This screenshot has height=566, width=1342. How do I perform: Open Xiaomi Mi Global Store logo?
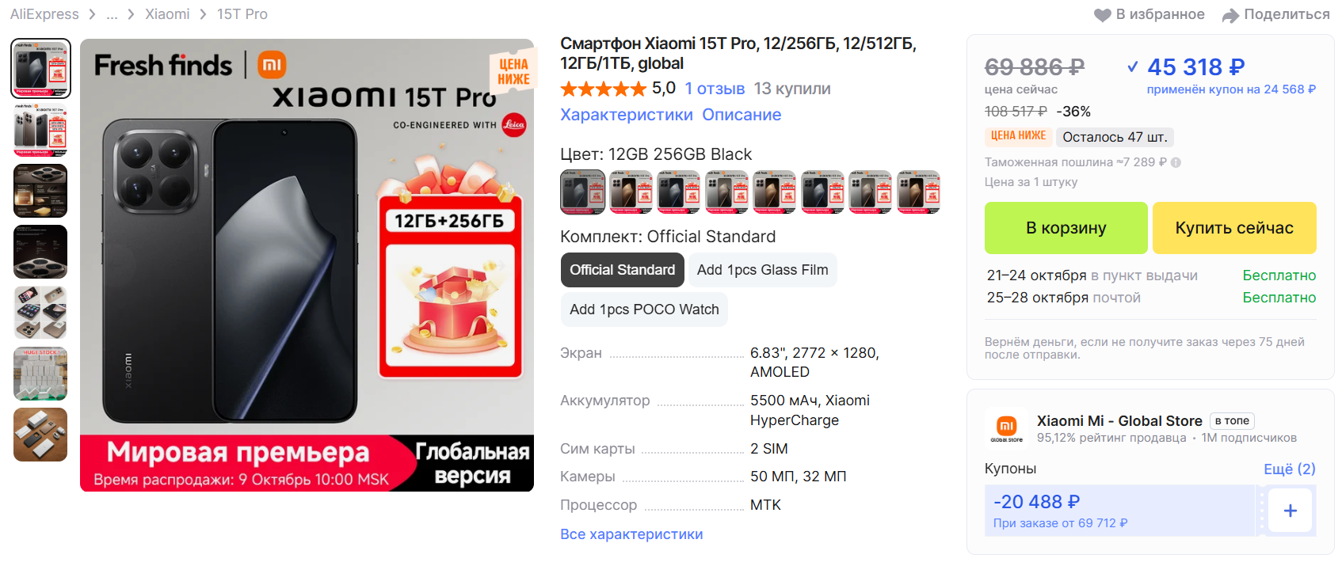point(1006,428)
